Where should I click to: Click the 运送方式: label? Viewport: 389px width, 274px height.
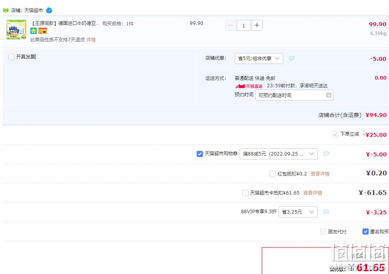tap(216, 78)
